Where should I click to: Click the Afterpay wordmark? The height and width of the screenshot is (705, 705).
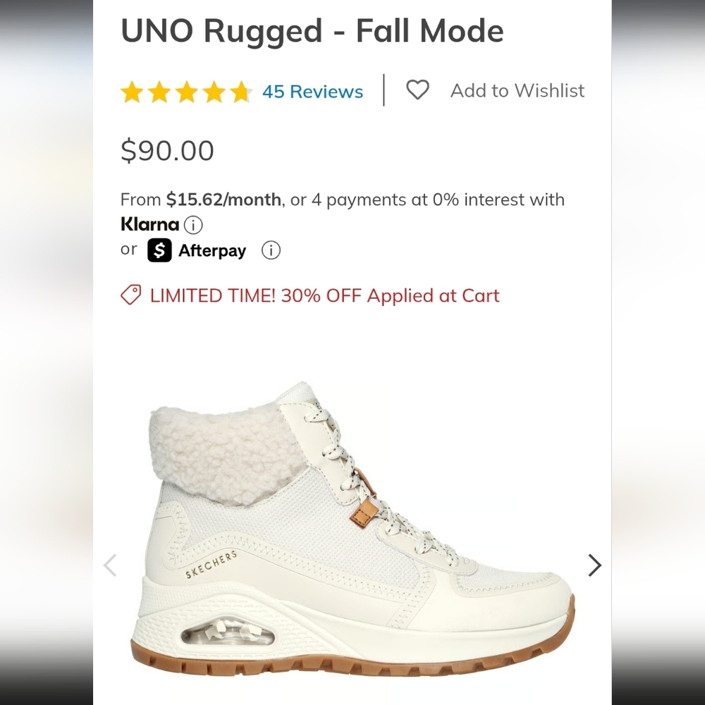click(x=212, y=250)
